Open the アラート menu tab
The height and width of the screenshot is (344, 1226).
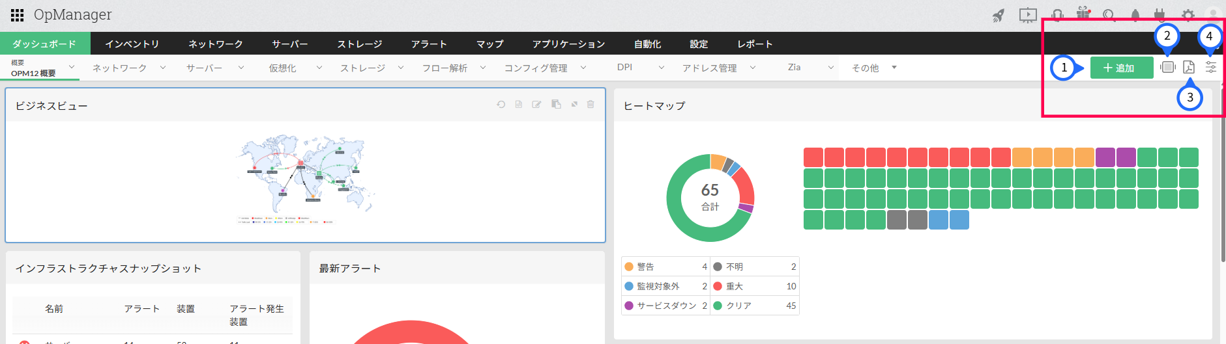click(429, 44)
